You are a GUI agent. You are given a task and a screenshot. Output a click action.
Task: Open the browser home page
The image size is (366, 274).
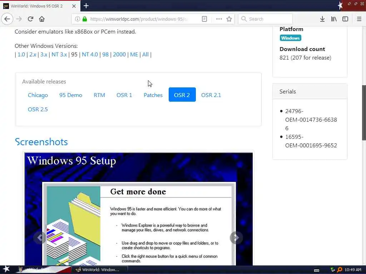point(42,19)
